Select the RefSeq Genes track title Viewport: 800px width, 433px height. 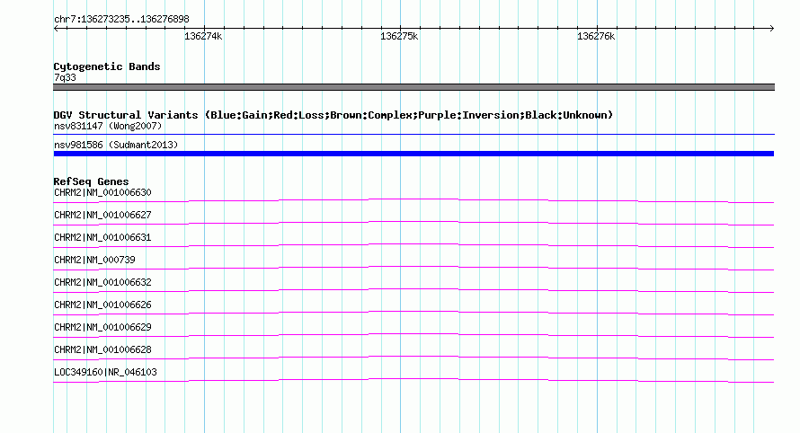tap(91, 181)
